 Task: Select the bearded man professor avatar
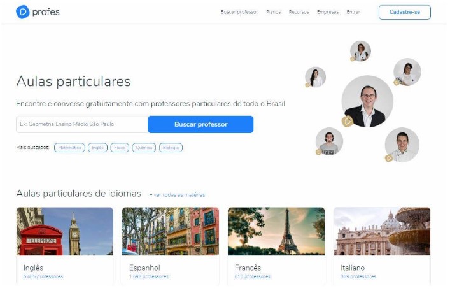(x=329, y=141)
